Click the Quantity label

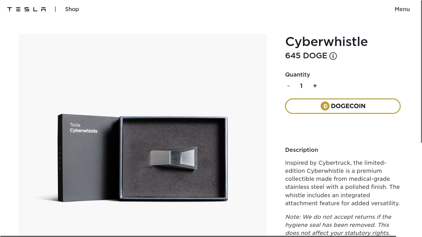(x=298, y=74)
